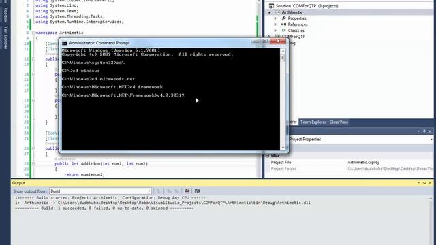The width and height of the screenshot is (436, 245).
Task: Open the Toolbox side tab
Action: click(x=5, y=14)
